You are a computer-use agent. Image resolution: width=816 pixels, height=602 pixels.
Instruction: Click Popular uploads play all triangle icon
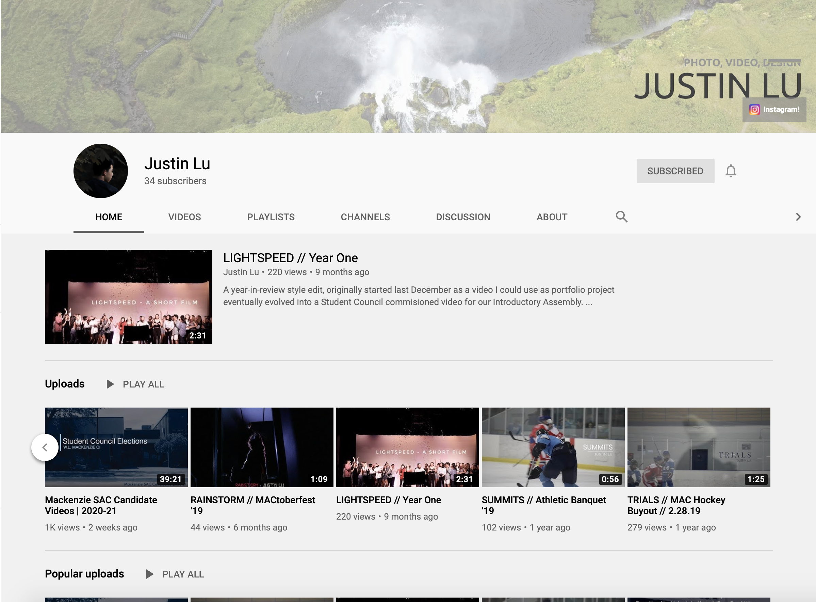click(x=149, y=574)
